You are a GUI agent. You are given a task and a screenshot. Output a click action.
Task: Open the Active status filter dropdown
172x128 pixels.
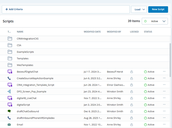155,21
